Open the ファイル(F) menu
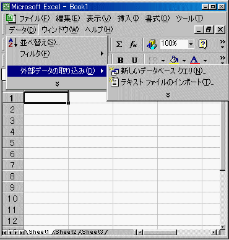Viewport: 229px width, 240px height. (34, 19)
